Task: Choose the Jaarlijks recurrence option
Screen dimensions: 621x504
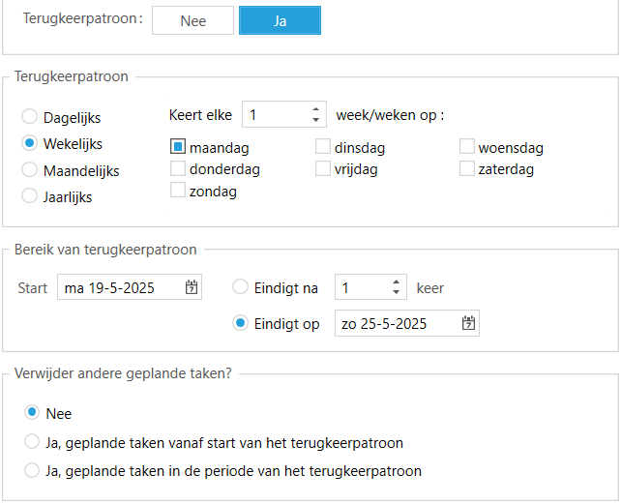Action: coord(30,196)
